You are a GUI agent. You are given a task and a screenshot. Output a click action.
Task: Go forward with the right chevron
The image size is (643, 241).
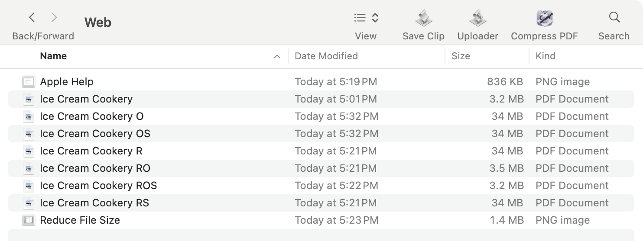tap(54, 18)
